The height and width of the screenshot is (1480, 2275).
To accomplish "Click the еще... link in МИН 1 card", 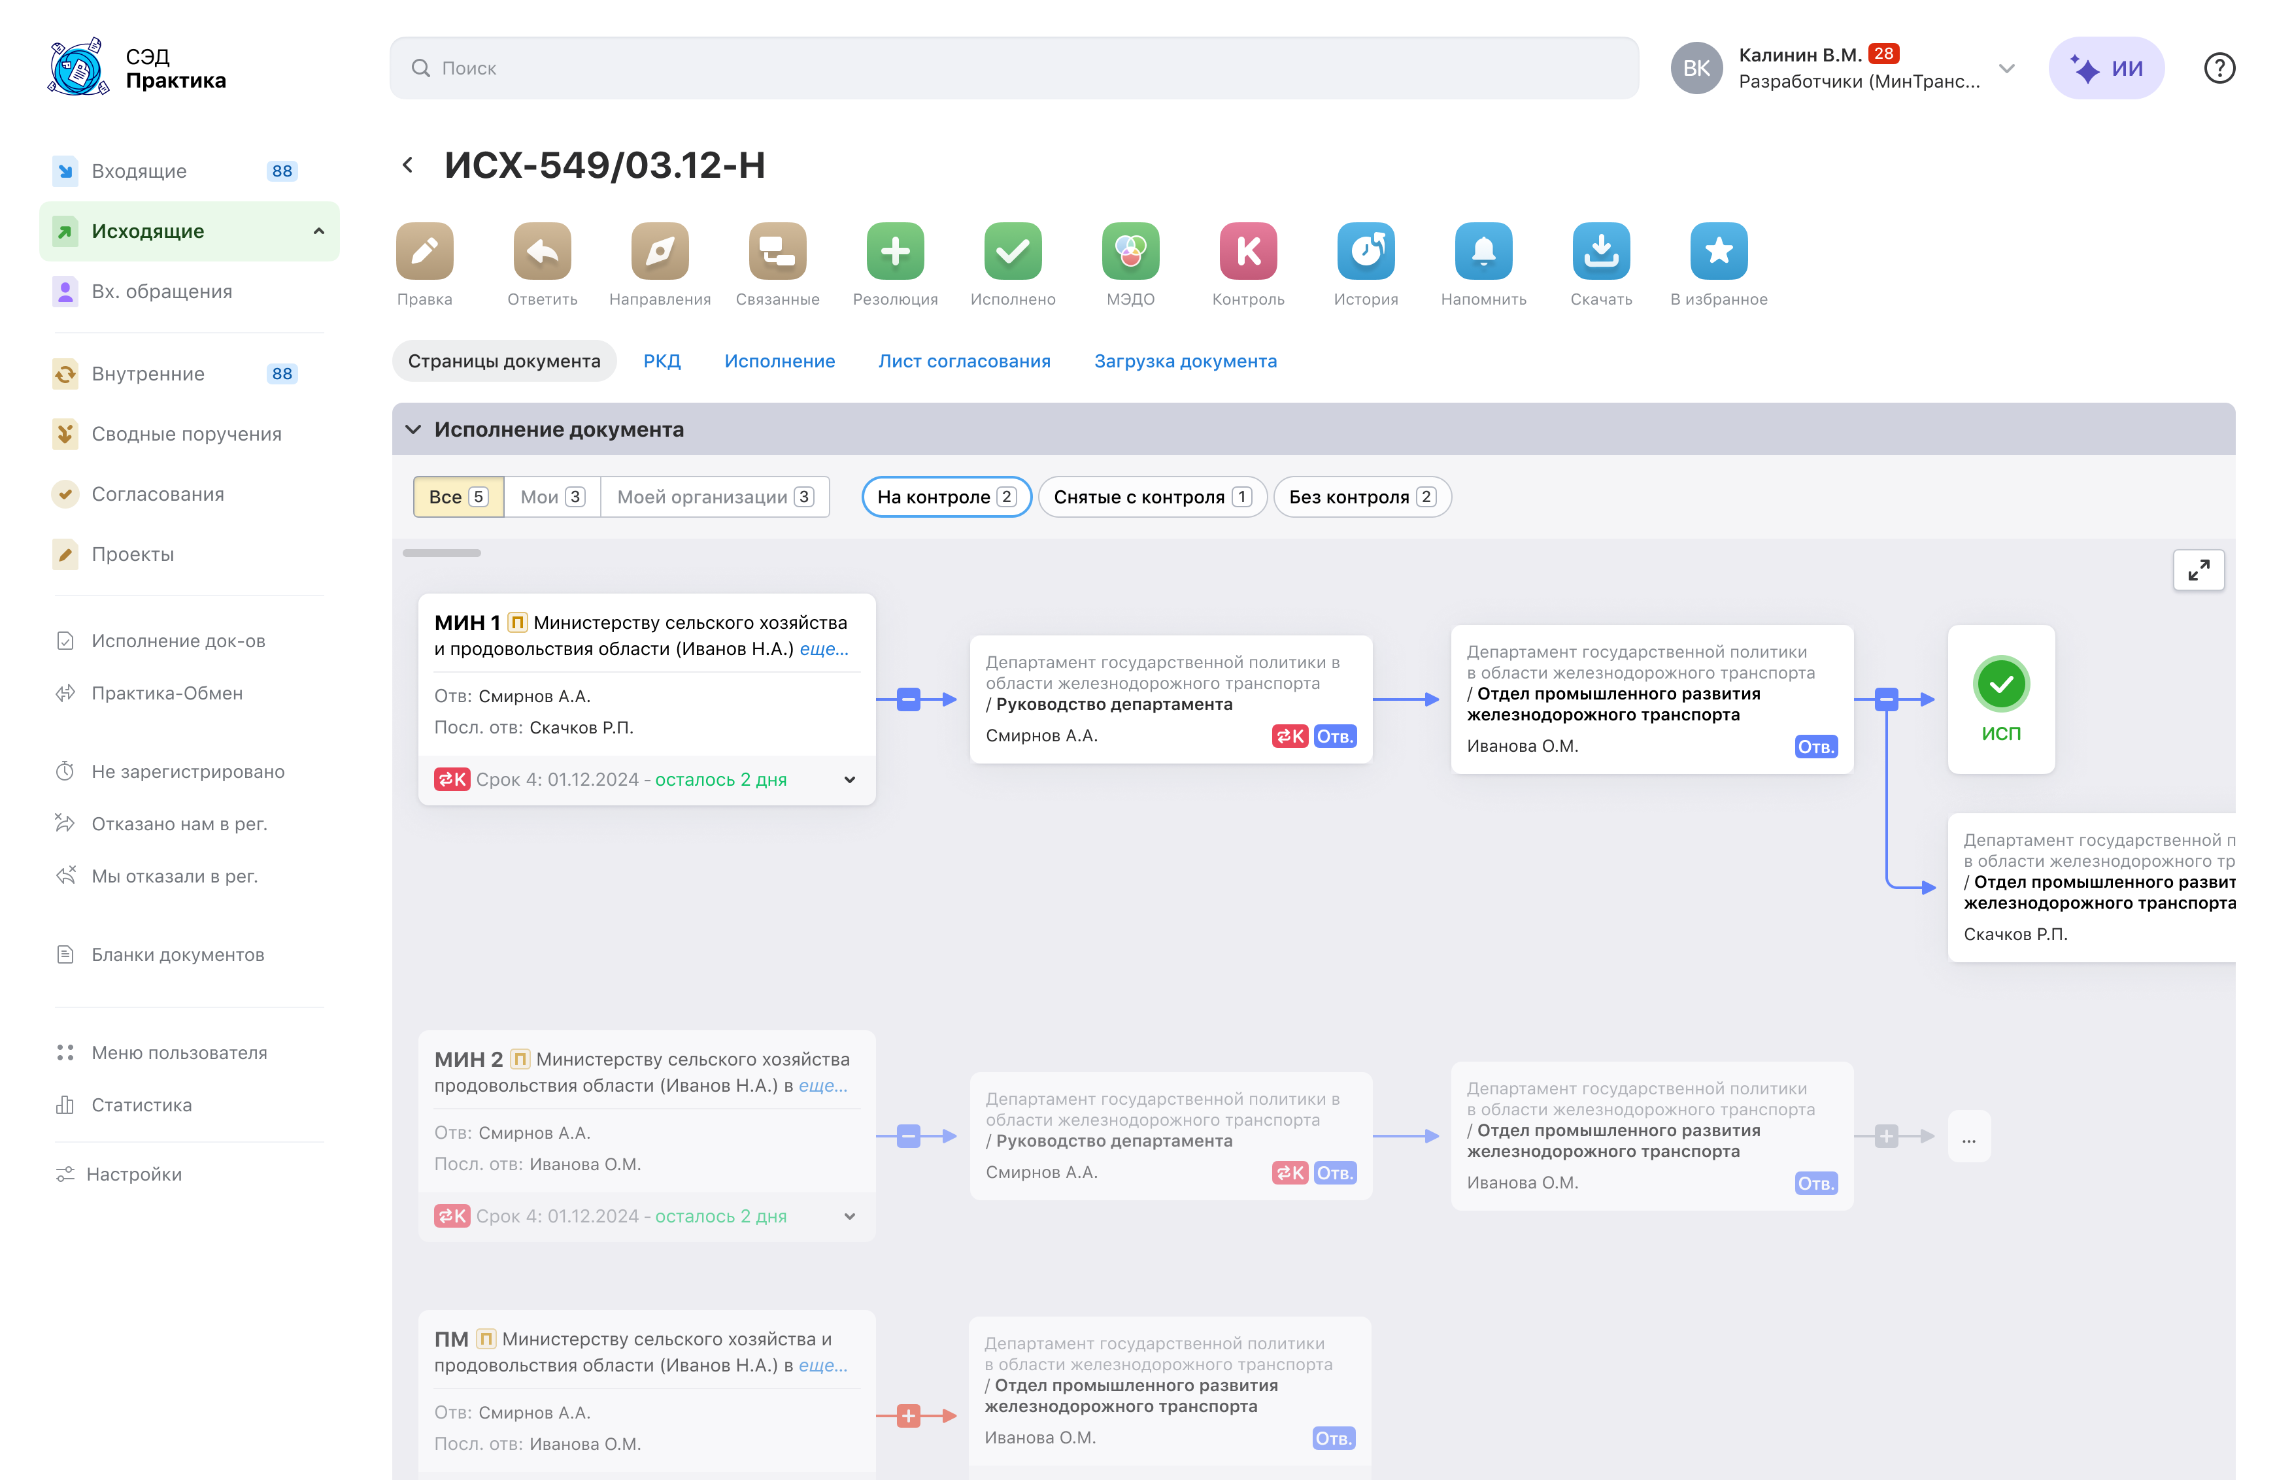I will tap(823, 649).
